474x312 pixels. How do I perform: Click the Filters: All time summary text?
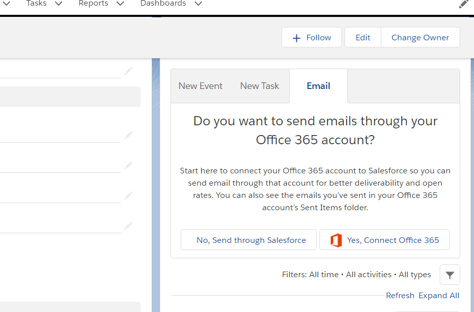356,275
